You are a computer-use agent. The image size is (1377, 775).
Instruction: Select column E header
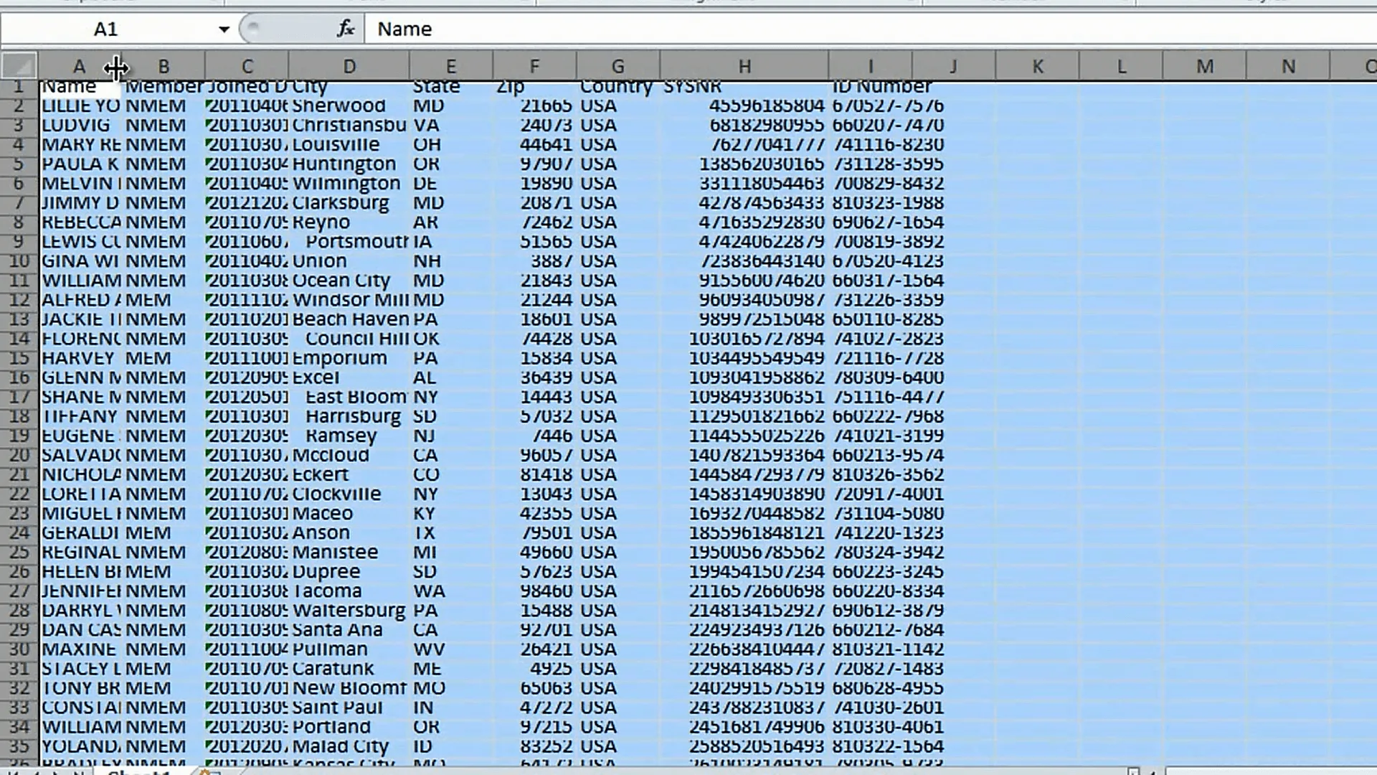click(451, 66)
